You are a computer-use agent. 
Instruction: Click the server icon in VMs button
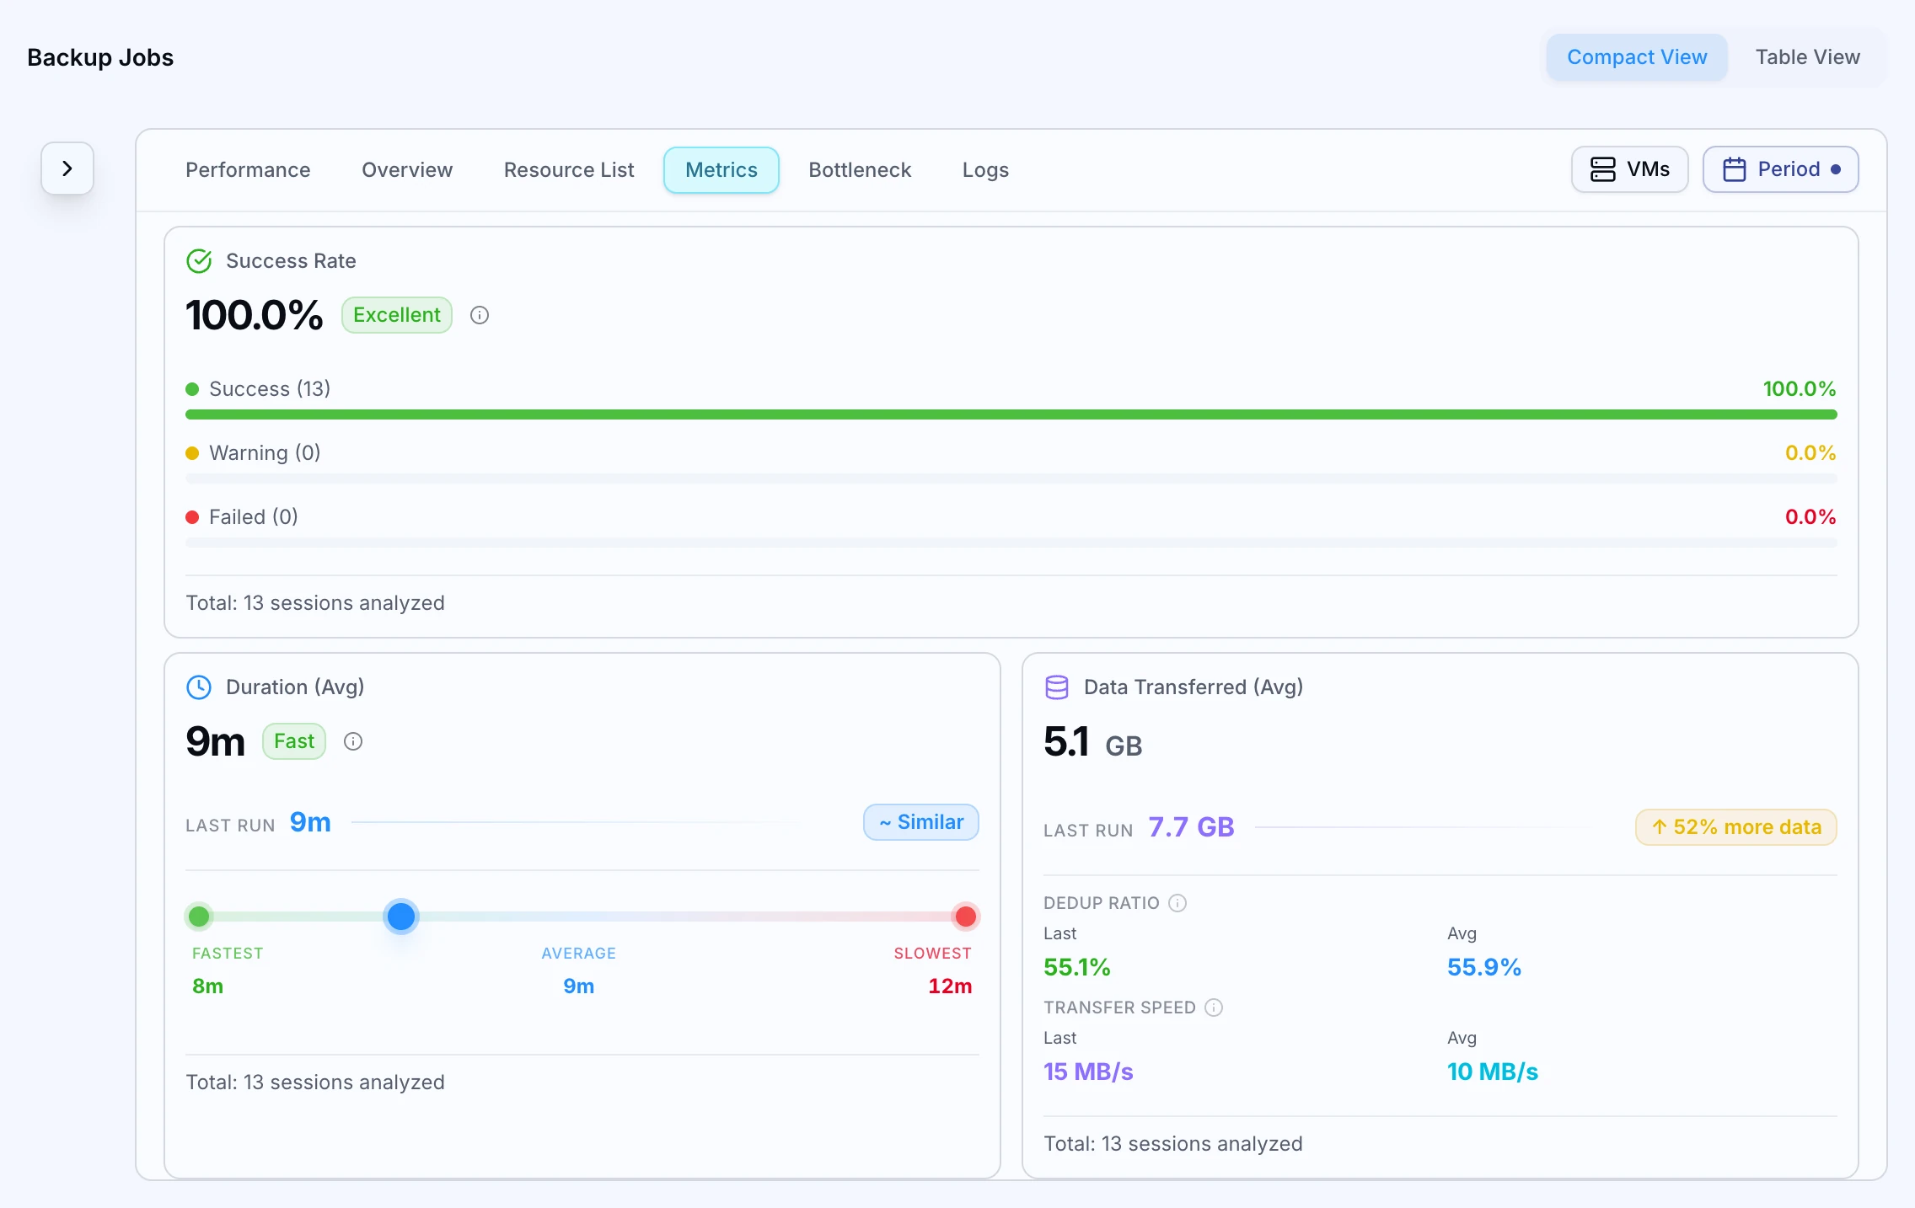point(1602,169)
